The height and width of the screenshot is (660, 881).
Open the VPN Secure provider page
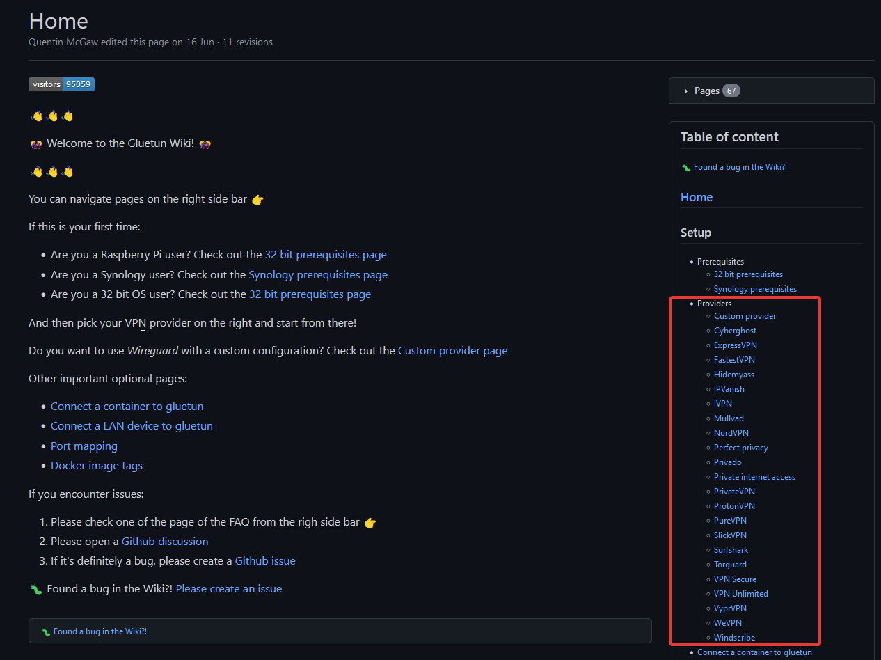735,579
